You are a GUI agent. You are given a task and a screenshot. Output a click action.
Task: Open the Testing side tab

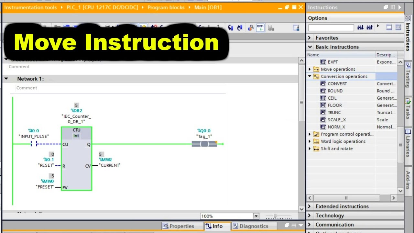408,78
